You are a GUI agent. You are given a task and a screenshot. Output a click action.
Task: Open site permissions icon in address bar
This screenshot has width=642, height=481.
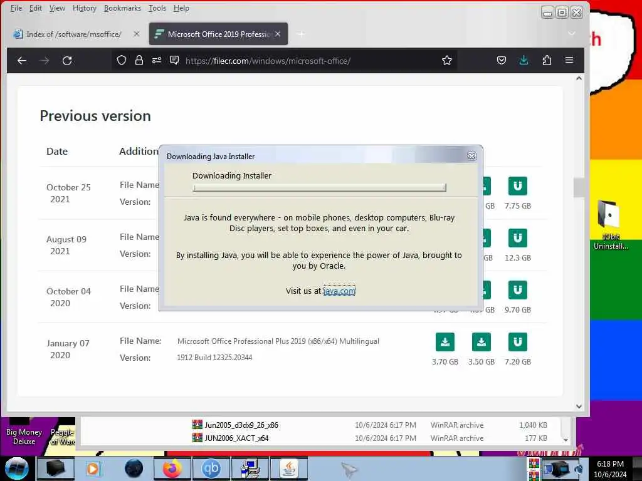pyautogui.click(x=156, y=61)
